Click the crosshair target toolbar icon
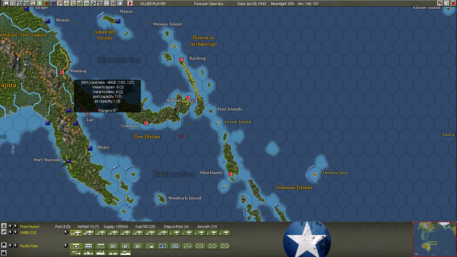Viewport: 457px width, 257px height. click(100, 3)
